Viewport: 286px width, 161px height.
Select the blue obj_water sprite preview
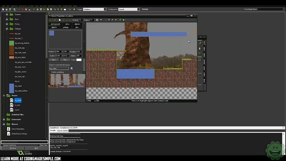(52, 33)
